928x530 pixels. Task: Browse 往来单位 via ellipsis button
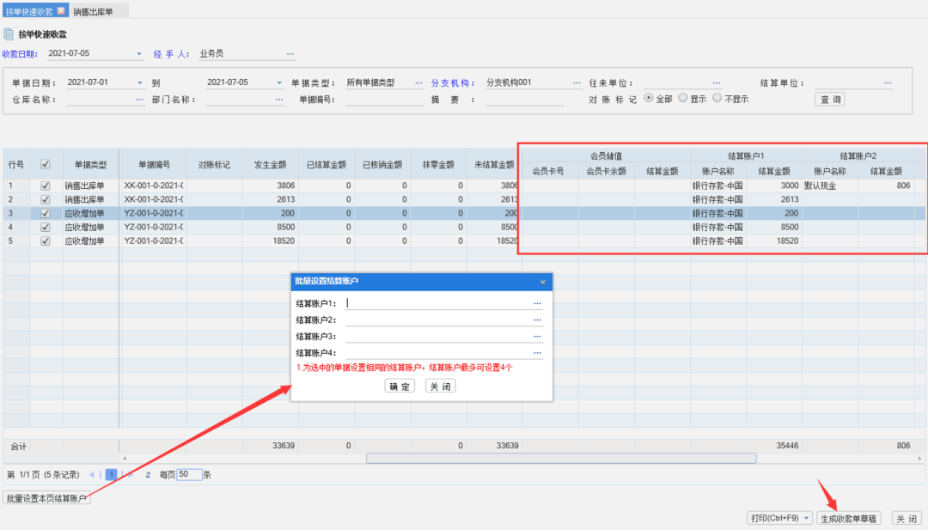click(717, 82)
